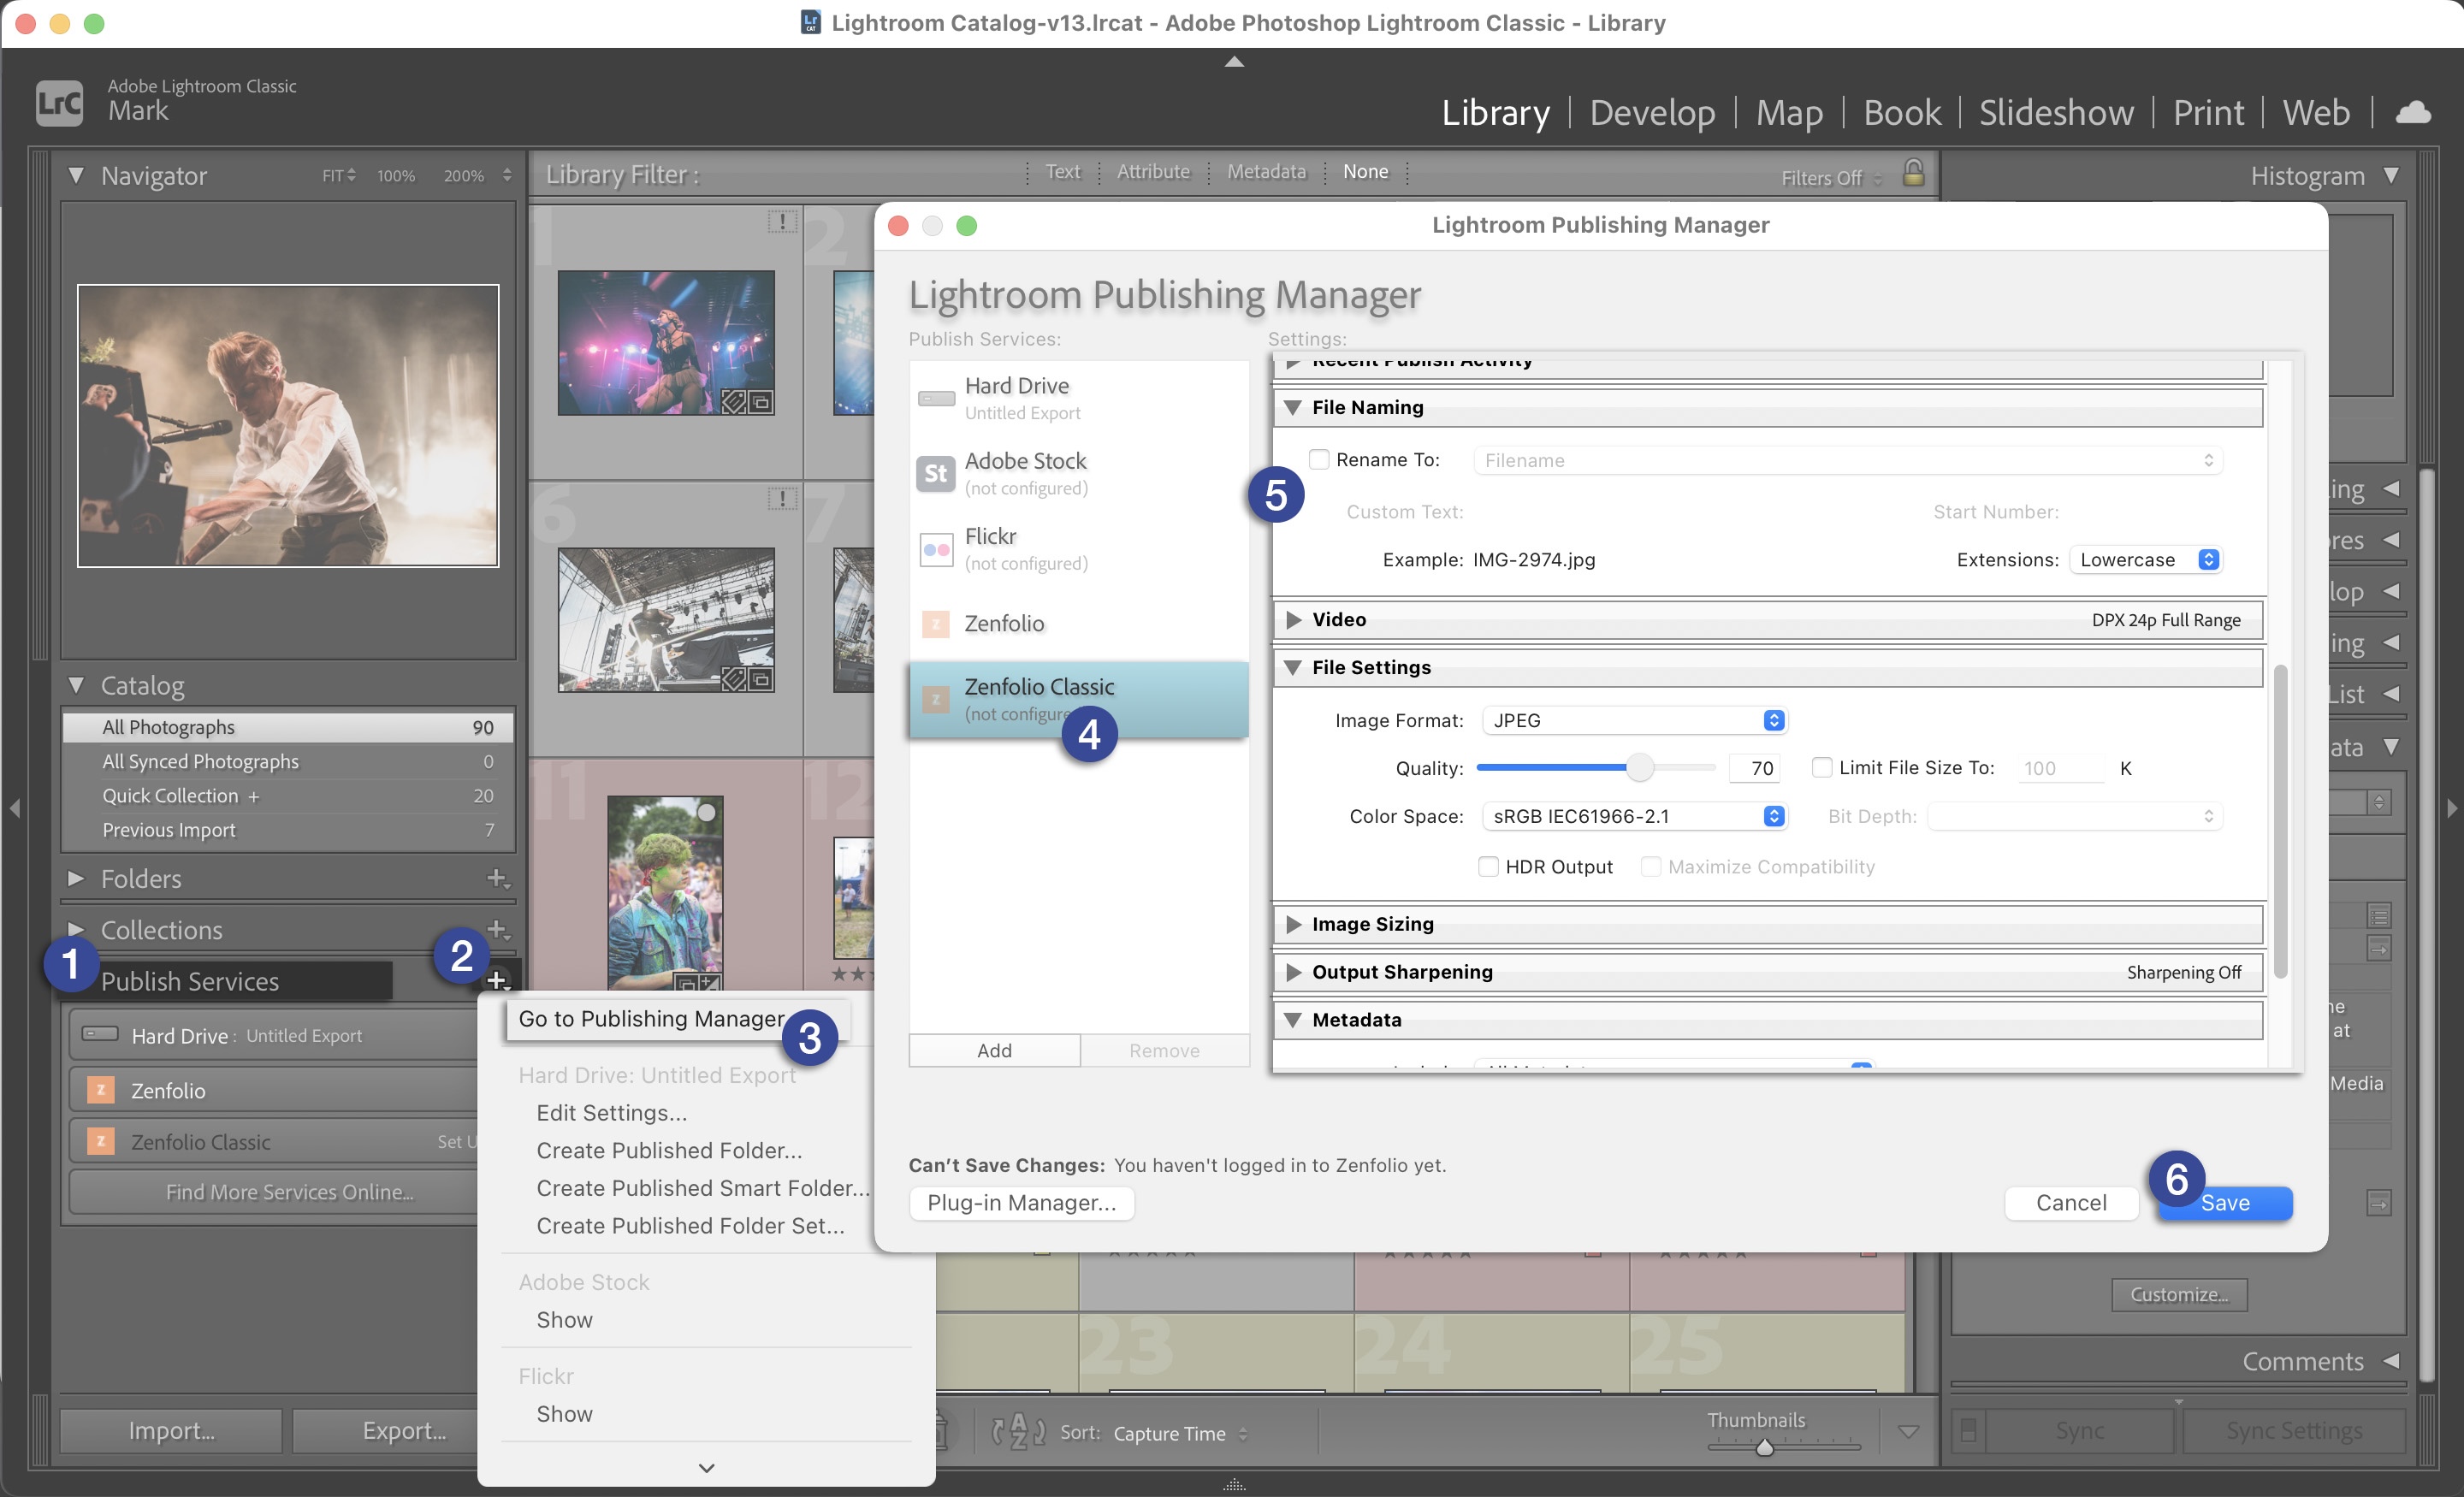Enable Limit File Size To checkbox
This screenshot has width=2464, height=1497.
(x=1822, y=767)
